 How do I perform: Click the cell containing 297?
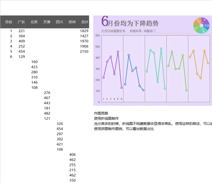coord(60,134)
